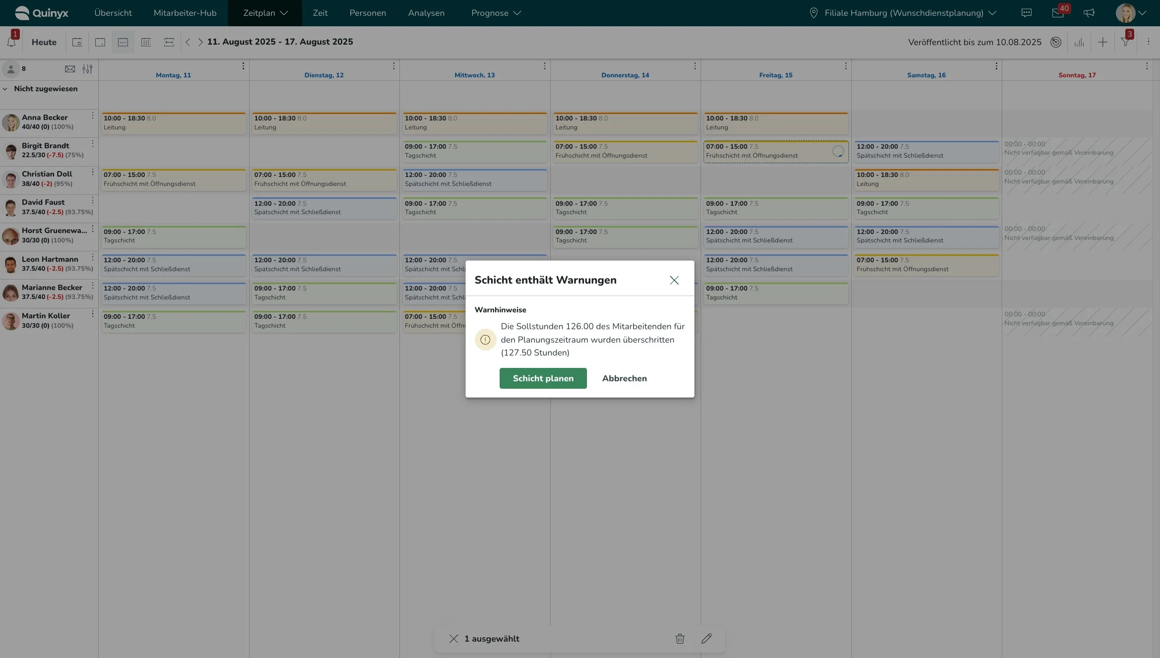Switch to the daily view icon
Image resolution: width=1160 pixels, height=658 pixels.
(100, 42)
